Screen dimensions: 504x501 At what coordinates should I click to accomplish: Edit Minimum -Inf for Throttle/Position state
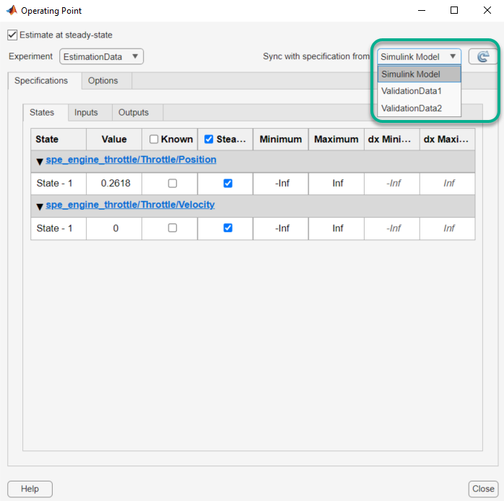point(281,184)
